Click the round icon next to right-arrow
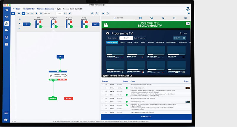 point(108,13)
